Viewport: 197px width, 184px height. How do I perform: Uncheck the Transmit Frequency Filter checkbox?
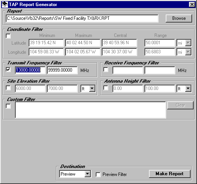[x=8, y=69]
